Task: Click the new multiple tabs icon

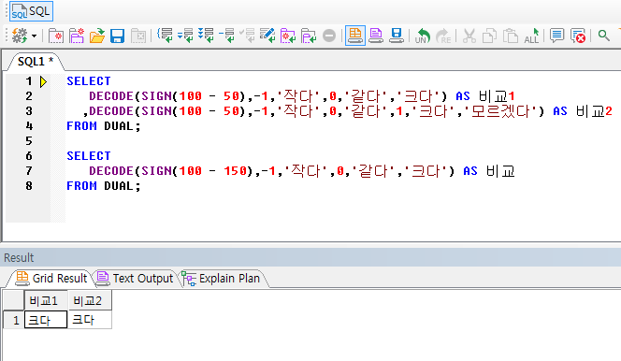Action: 77,36
